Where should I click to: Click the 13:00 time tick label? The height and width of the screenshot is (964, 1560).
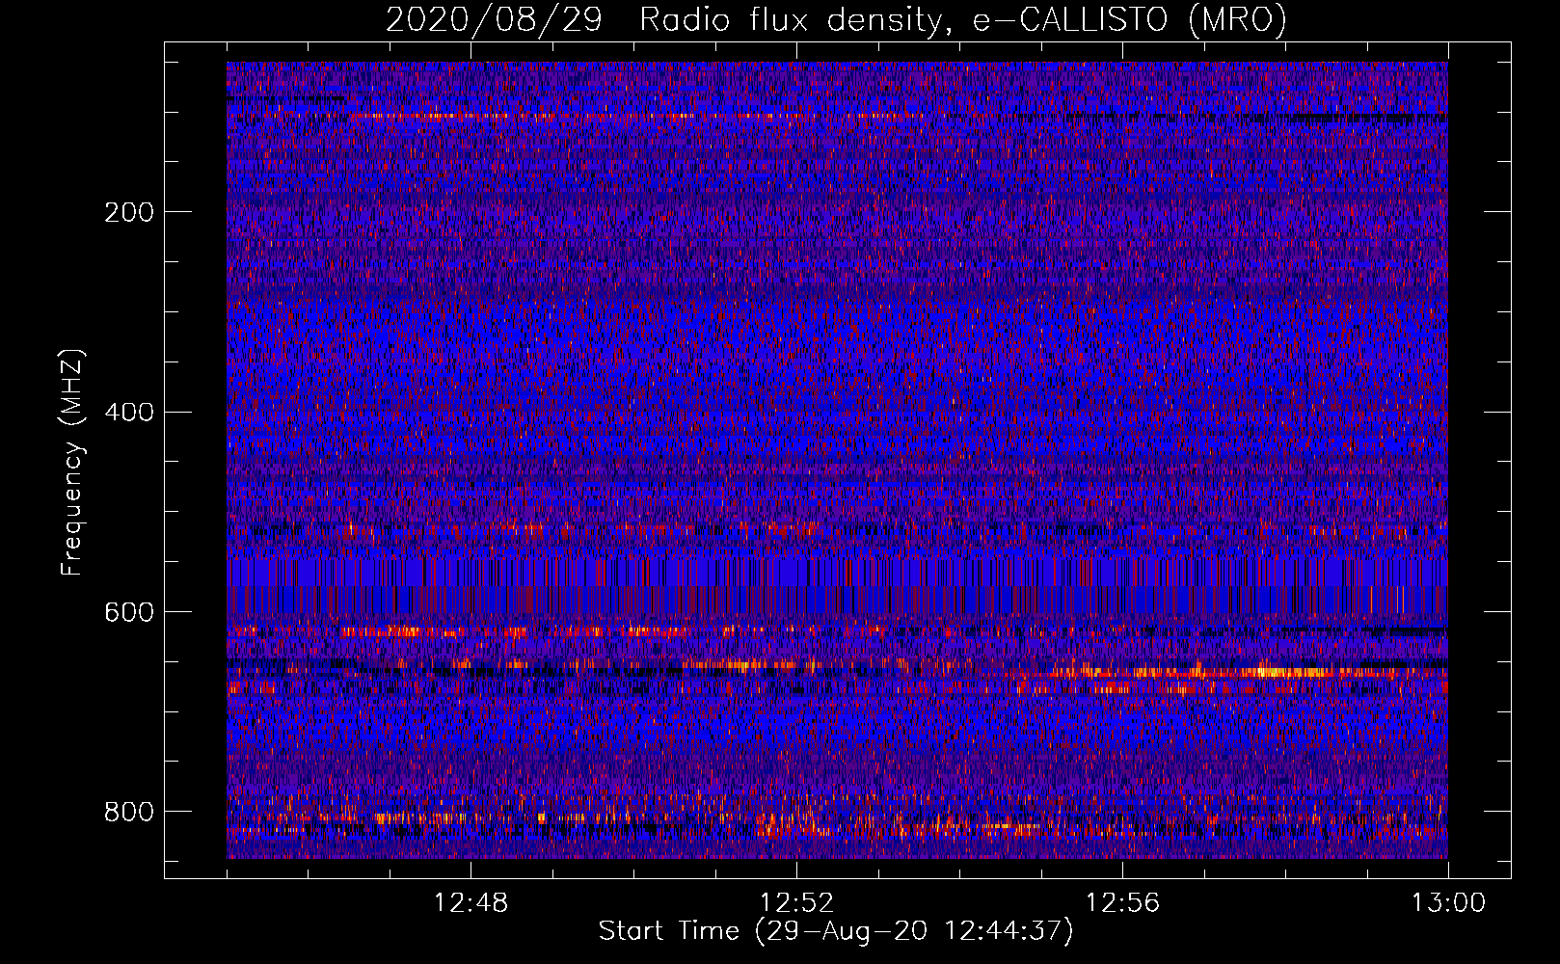click(x=1448, y=903)
